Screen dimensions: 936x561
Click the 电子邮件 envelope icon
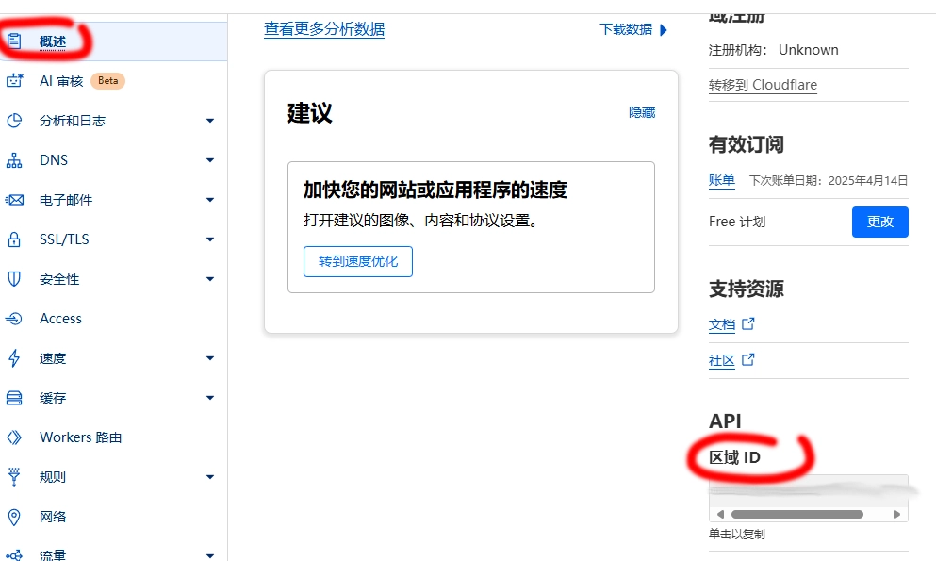click(x=14, y=200)
